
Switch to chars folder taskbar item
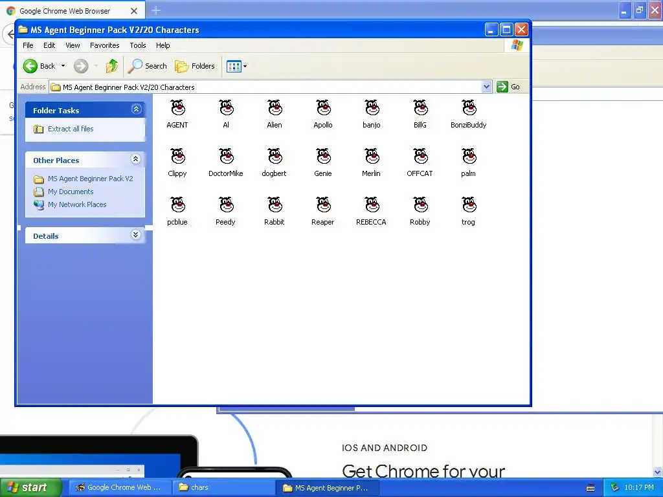pyautogui.click(x=223, y=487)
